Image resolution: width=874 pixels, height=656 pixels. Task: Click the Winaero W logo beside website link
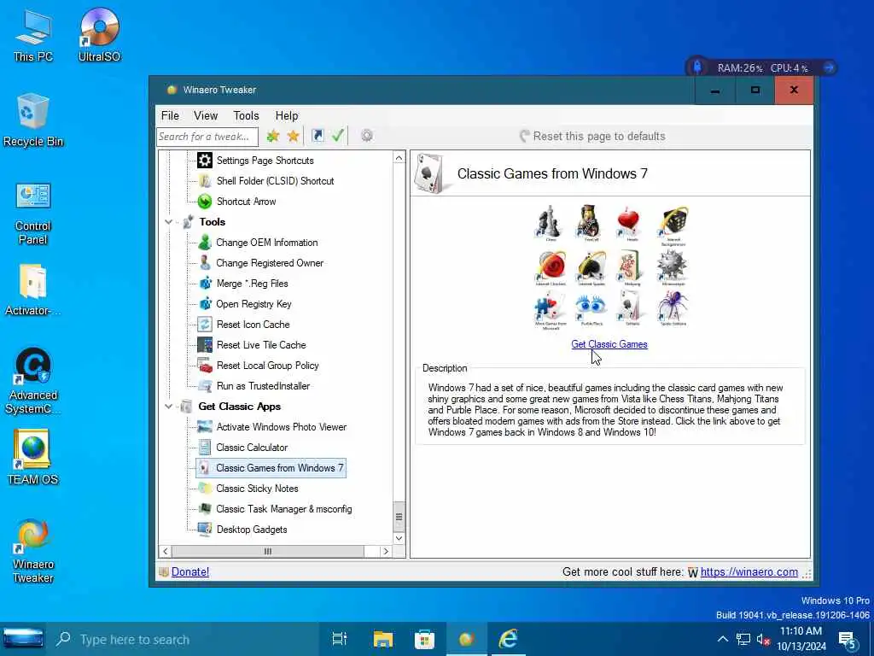pos(693,572)
